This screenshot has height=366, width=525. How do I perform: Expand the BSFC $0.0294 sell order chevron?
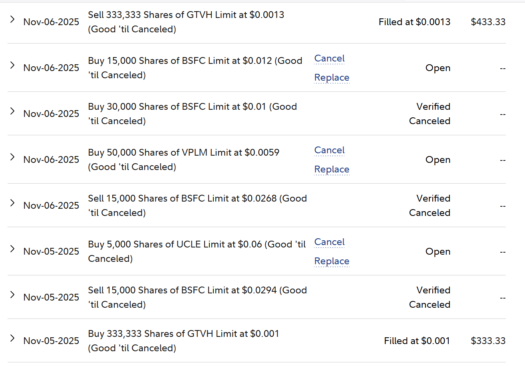12,295
